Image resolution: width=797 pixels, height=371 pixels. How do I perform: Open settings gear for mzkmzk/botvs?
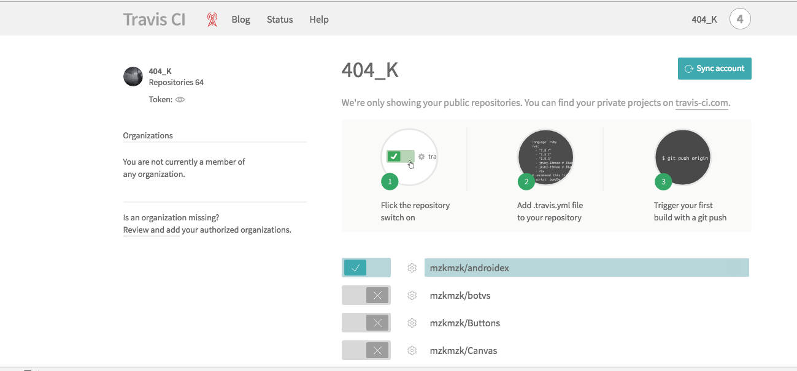(x=412, y=296)
